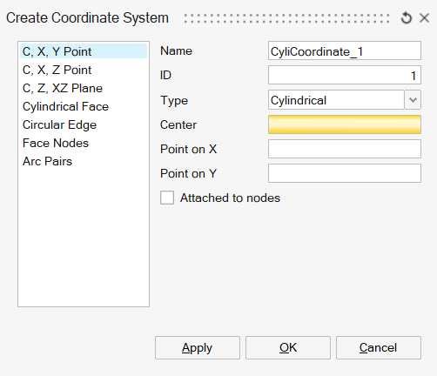Enable Attached to nodes checkbox
The width and height of the screenshot is (437, 376).
[167, 198]
